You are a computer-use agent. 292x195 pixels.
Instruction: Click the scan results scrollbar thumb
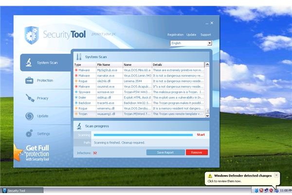[207, 111]
